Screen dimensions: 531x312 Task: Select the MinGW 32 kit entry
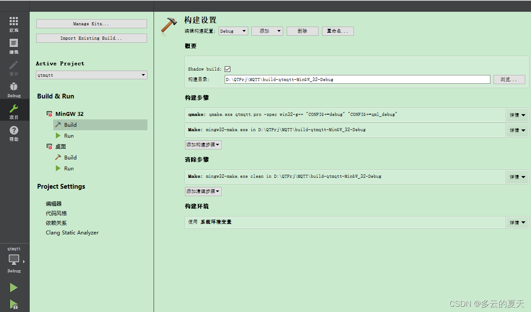(69, 114)
